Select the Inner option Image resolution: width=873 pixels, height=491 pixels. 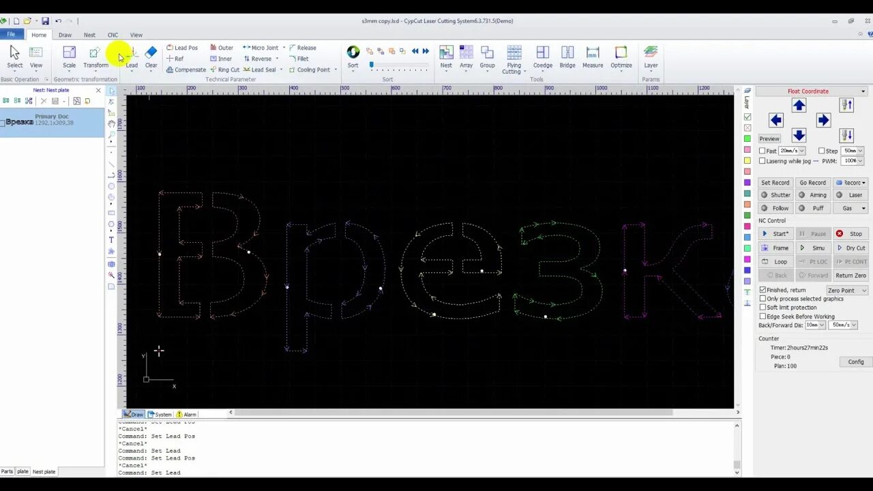(x=220, y=59)
